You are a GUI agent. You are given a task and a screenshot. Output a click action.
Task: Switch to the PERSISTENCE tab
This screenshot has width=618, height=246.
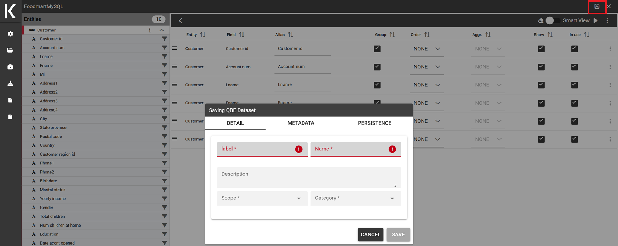374,123
